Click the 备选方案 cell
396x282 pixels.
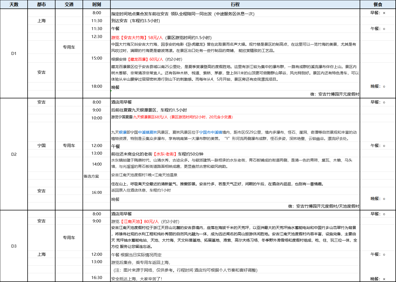[91, 176]
